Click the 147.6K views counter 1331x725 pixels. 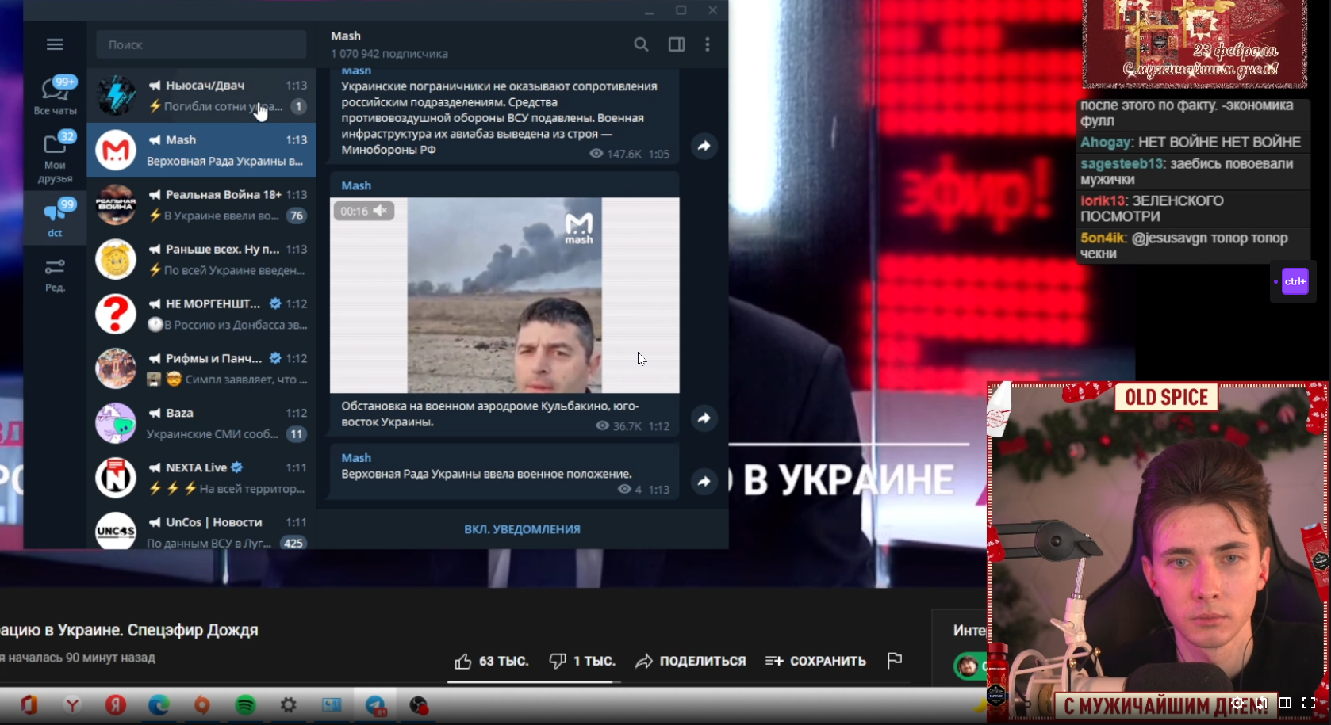point(616,154)
